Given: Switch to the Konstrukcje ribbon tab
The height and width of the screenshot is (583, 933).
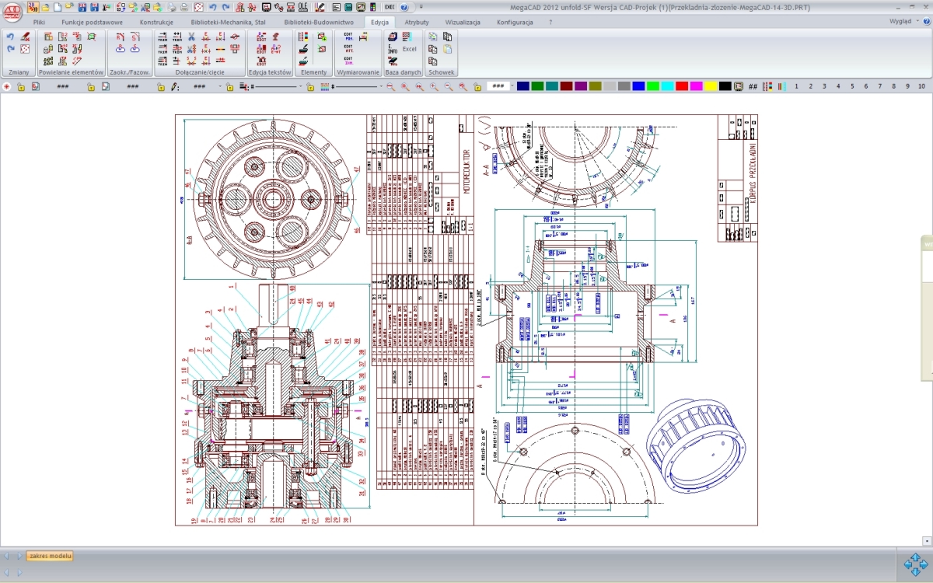Looking at the screenshot, I should point(156,23).
